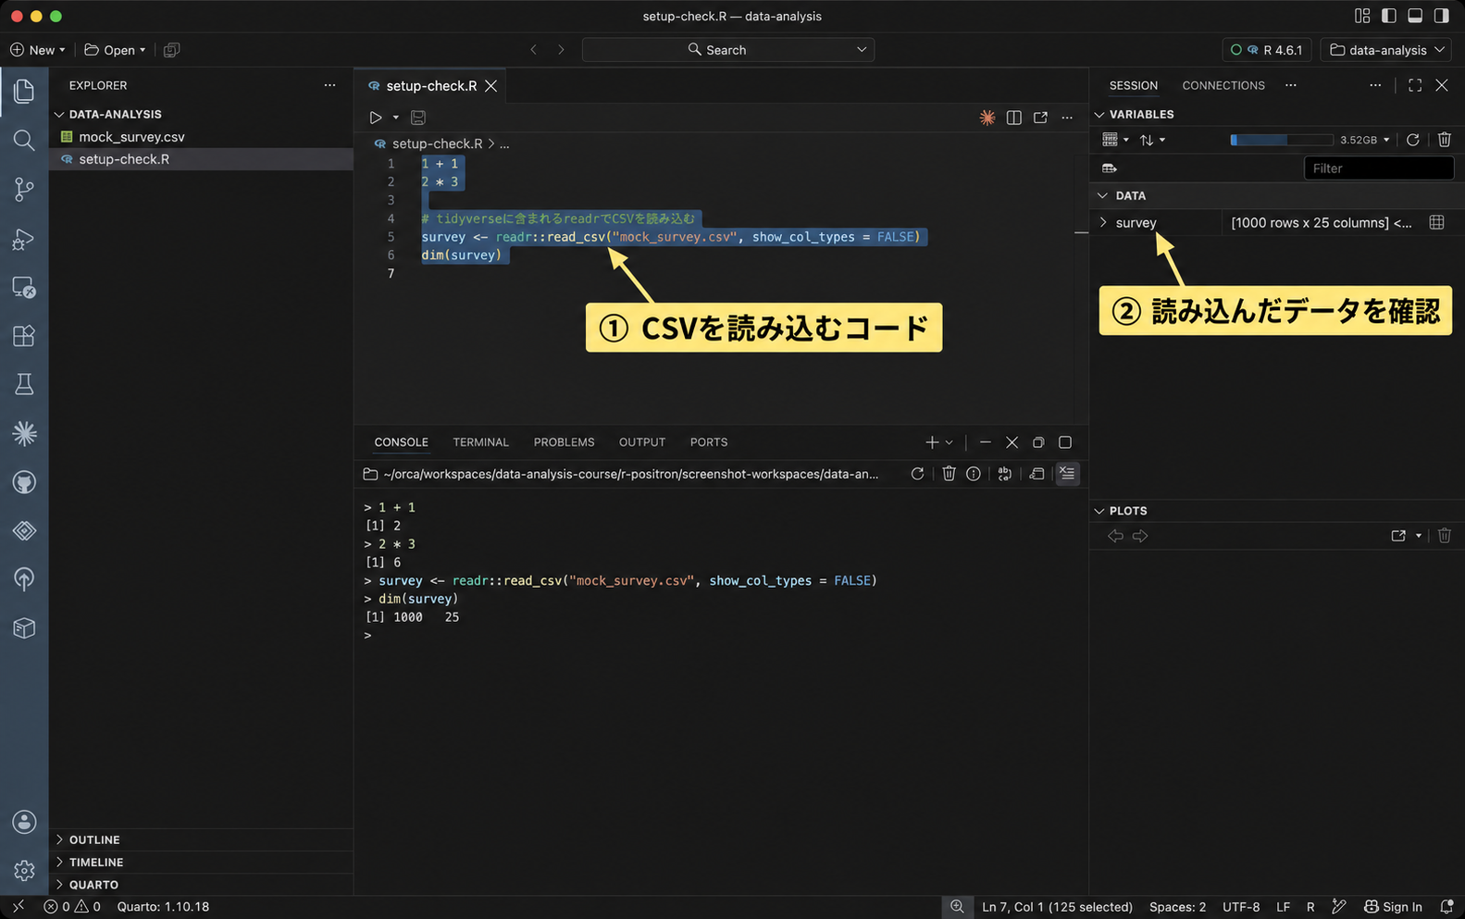1465x919 pixels.
Task: Toggle the bottom panel visibility
Action: pyautogui.click(x=1415, y=16)
